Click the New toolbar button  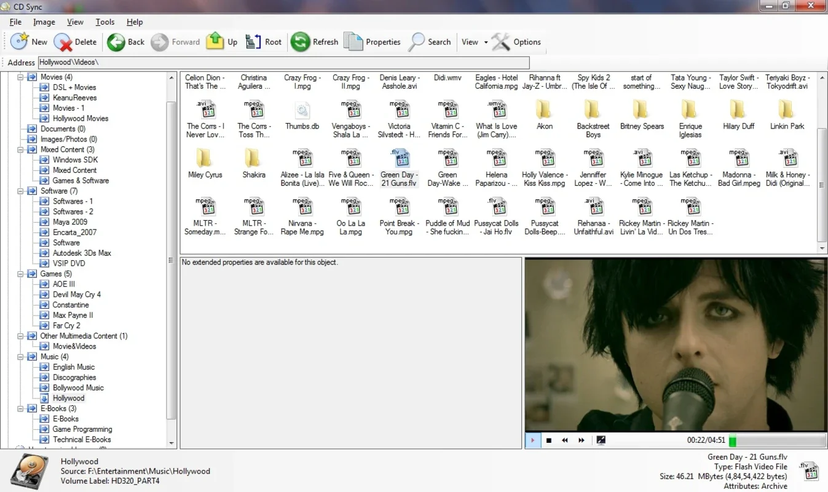click(30, 42)
